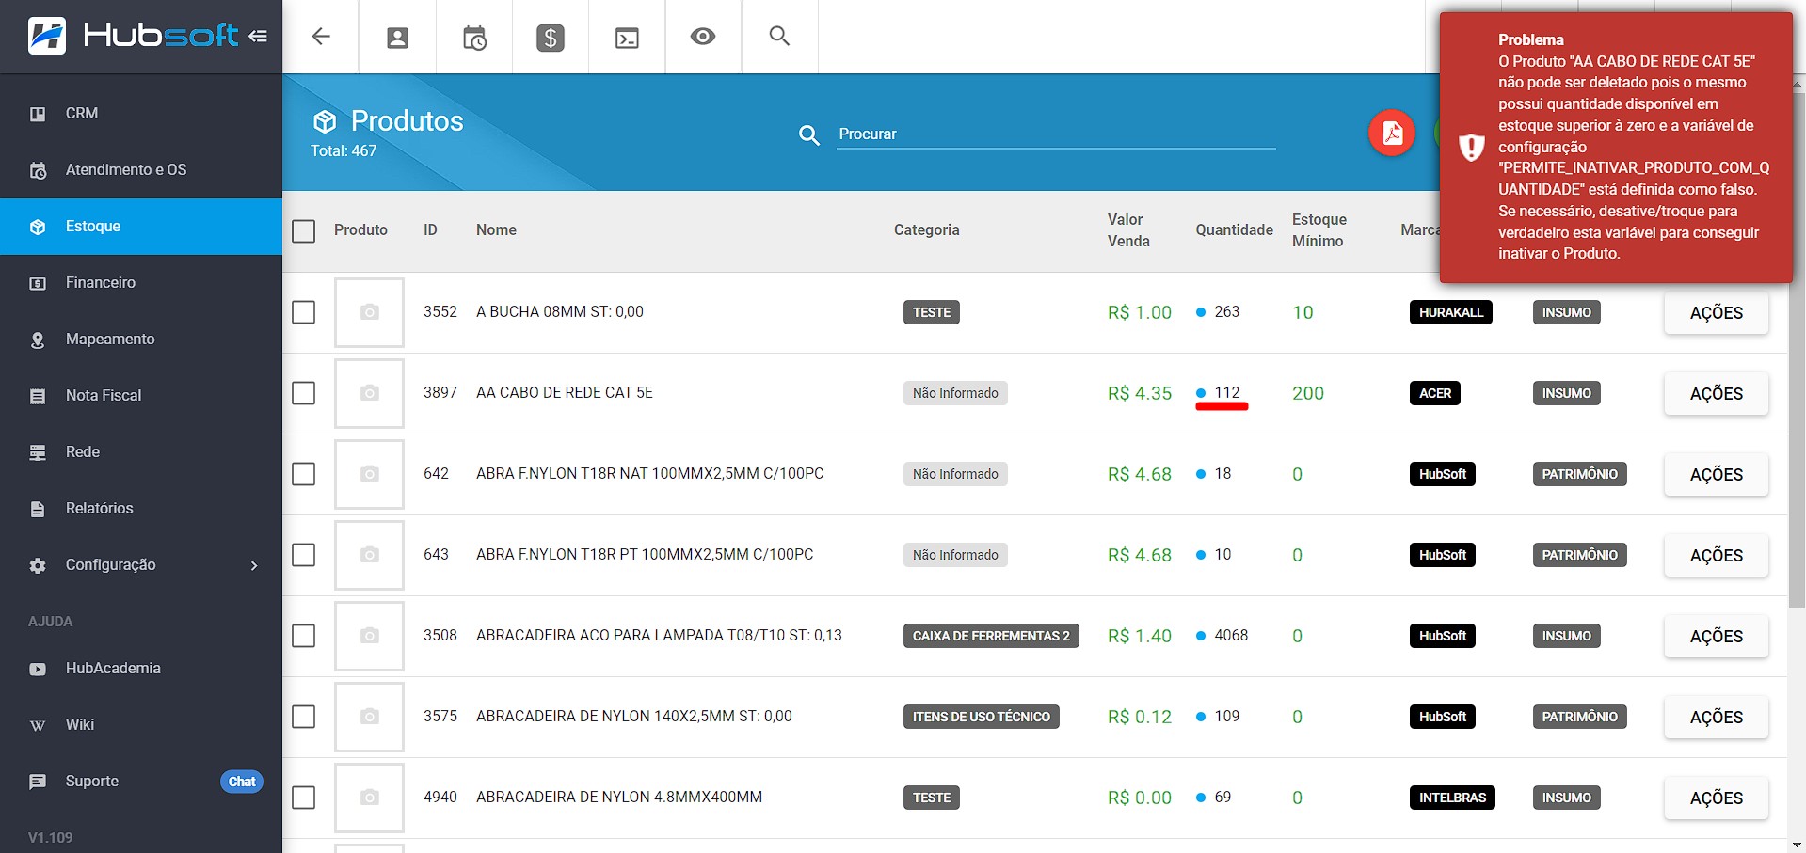The image size is (1806, 853).
Task: Click the eye view toolbar icon
Action: (703, 37)
